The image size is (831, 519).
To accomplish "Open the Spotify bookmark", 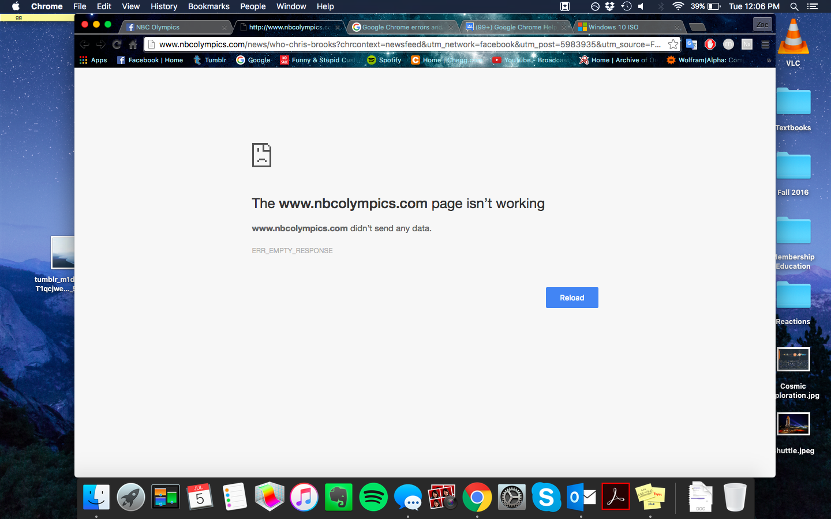I will [x=384, y=60].
